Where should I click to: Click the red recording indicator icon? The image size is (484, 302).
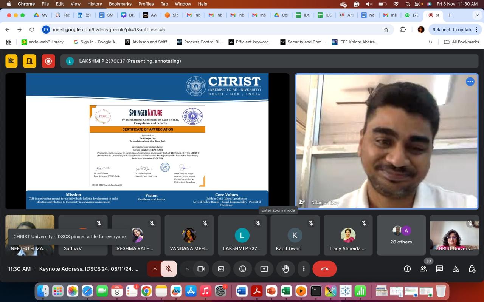(x=48, y=61)
